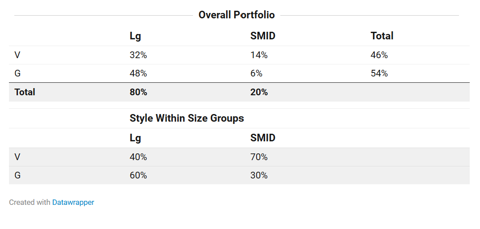Select the 70% cell

coord(259,157)
